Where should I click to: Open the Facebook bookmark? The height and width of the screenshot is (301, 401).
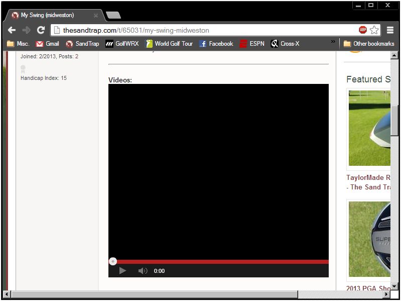pyautogui.click(x=216, y=44)
